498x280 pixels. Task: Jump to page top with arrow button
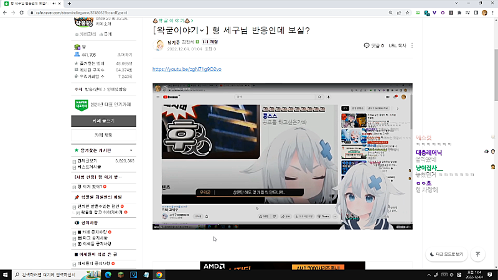click(478, 254)
